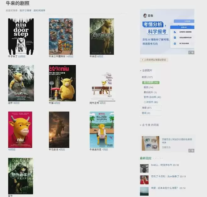Open the 'niu on the doorstep' poster
This screenshot has height=197, width=207.
[21, 36]
